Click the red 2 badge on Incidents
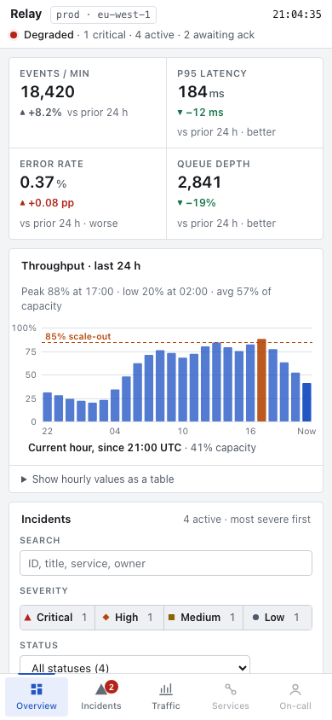 point(112,687)
